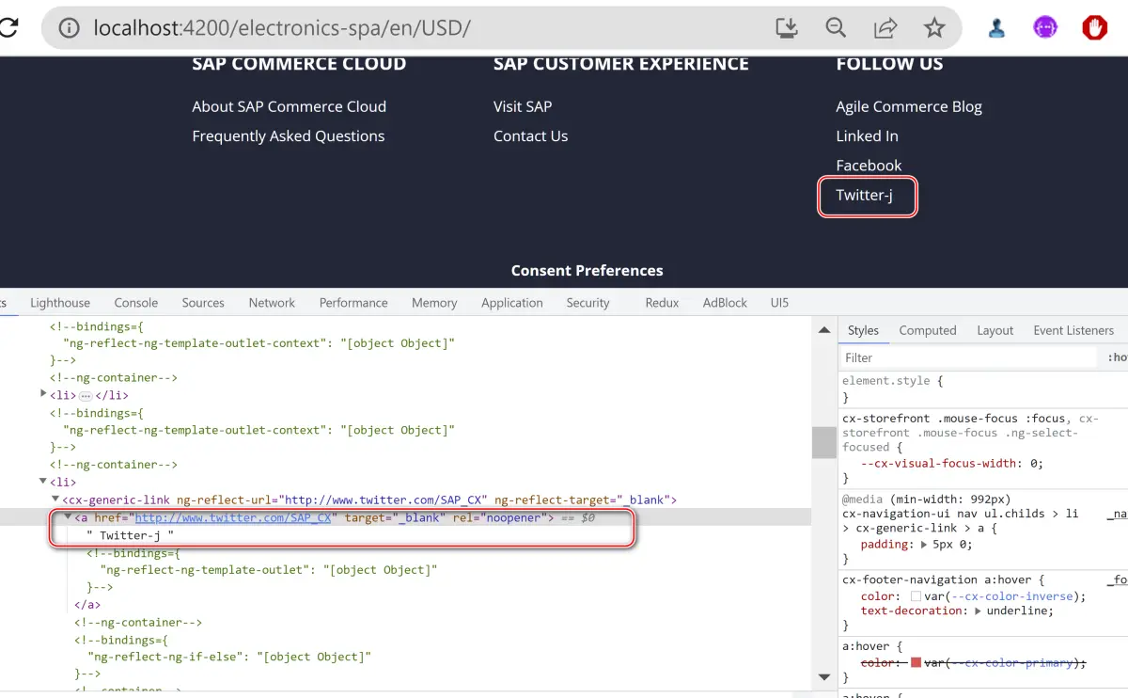The height and width of the screenshot is (698, 1128).
Task: Reload the page with the refresh icon
Action: [x=8, y=28]
